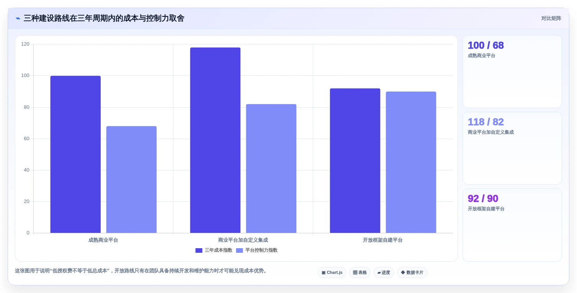Click the 进度 tag chip

coord(384,273)
